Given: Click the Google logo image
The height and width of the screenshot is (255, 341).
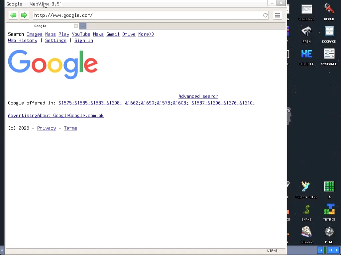Looking at the screenshot, I should click(x=53, y=64).
